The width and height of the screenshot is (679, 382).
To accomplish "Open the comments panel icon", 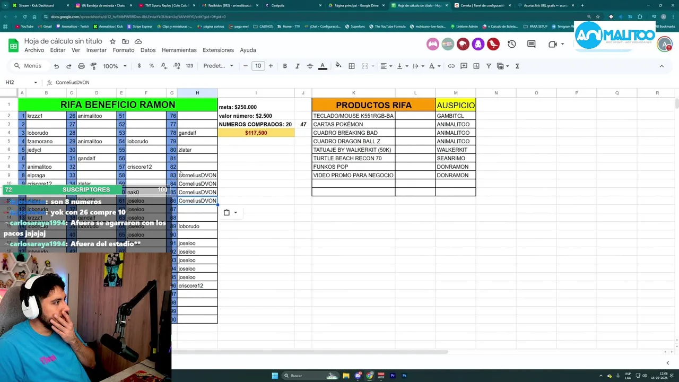I will coord(531,44).
